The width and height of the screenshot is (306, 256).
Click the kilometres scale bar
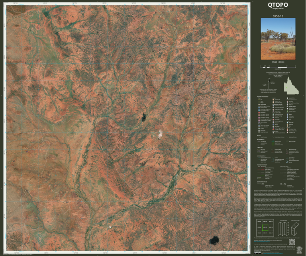(x=278, y=66)
